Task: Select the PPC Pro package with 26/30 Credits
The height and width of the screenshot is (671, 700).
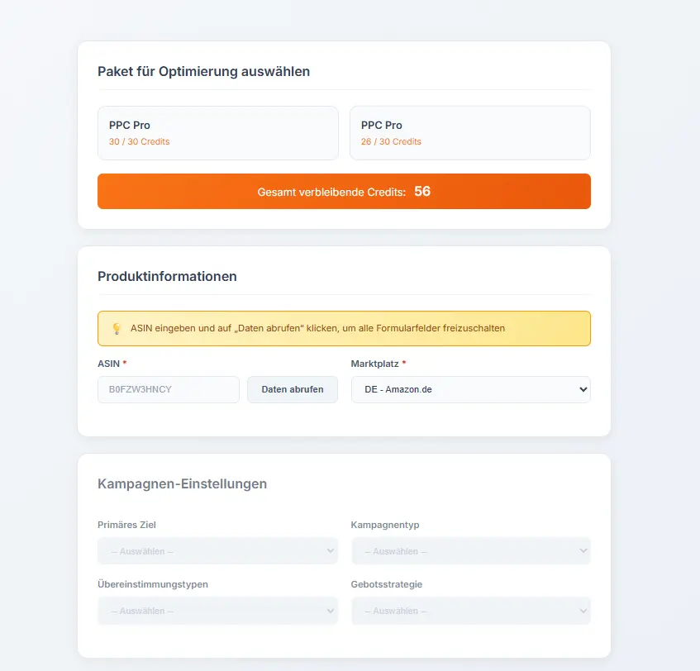Action: click(x=469, y=132)
